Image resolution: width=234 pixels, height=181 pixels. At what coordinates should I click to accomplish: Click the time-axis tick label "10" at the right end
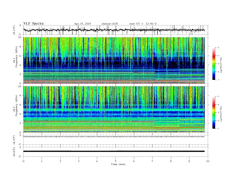[208, 161]
